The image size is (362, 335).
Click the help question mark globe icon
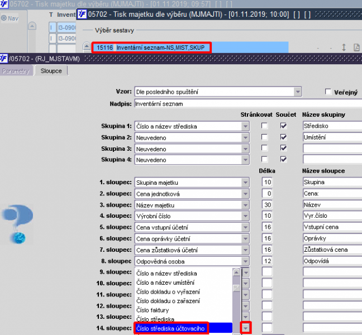click(x=17, y=224)
